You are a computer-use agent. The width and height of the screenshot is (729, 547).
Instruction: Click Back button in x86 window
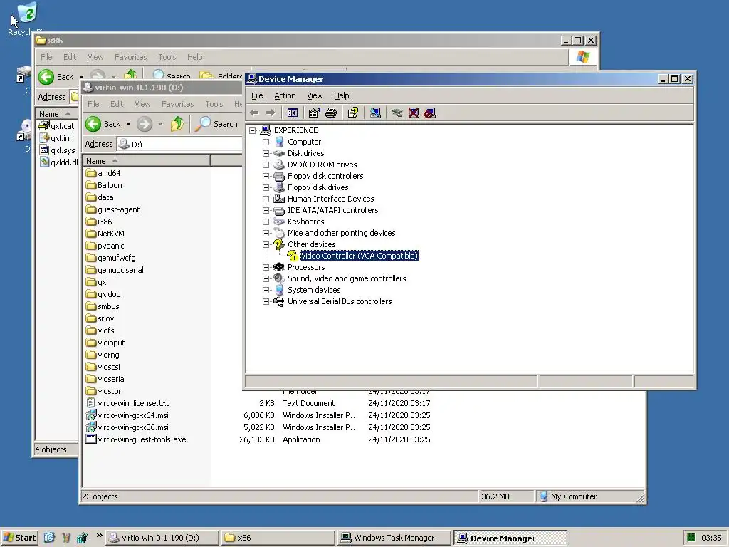coord(56,77)
